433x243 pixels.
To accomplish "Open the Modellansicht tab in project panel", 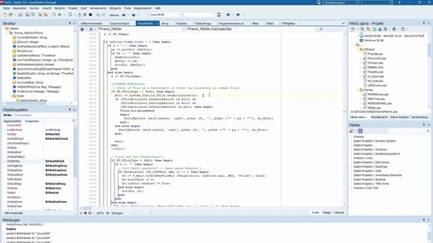I will click(x=379, y=117).
